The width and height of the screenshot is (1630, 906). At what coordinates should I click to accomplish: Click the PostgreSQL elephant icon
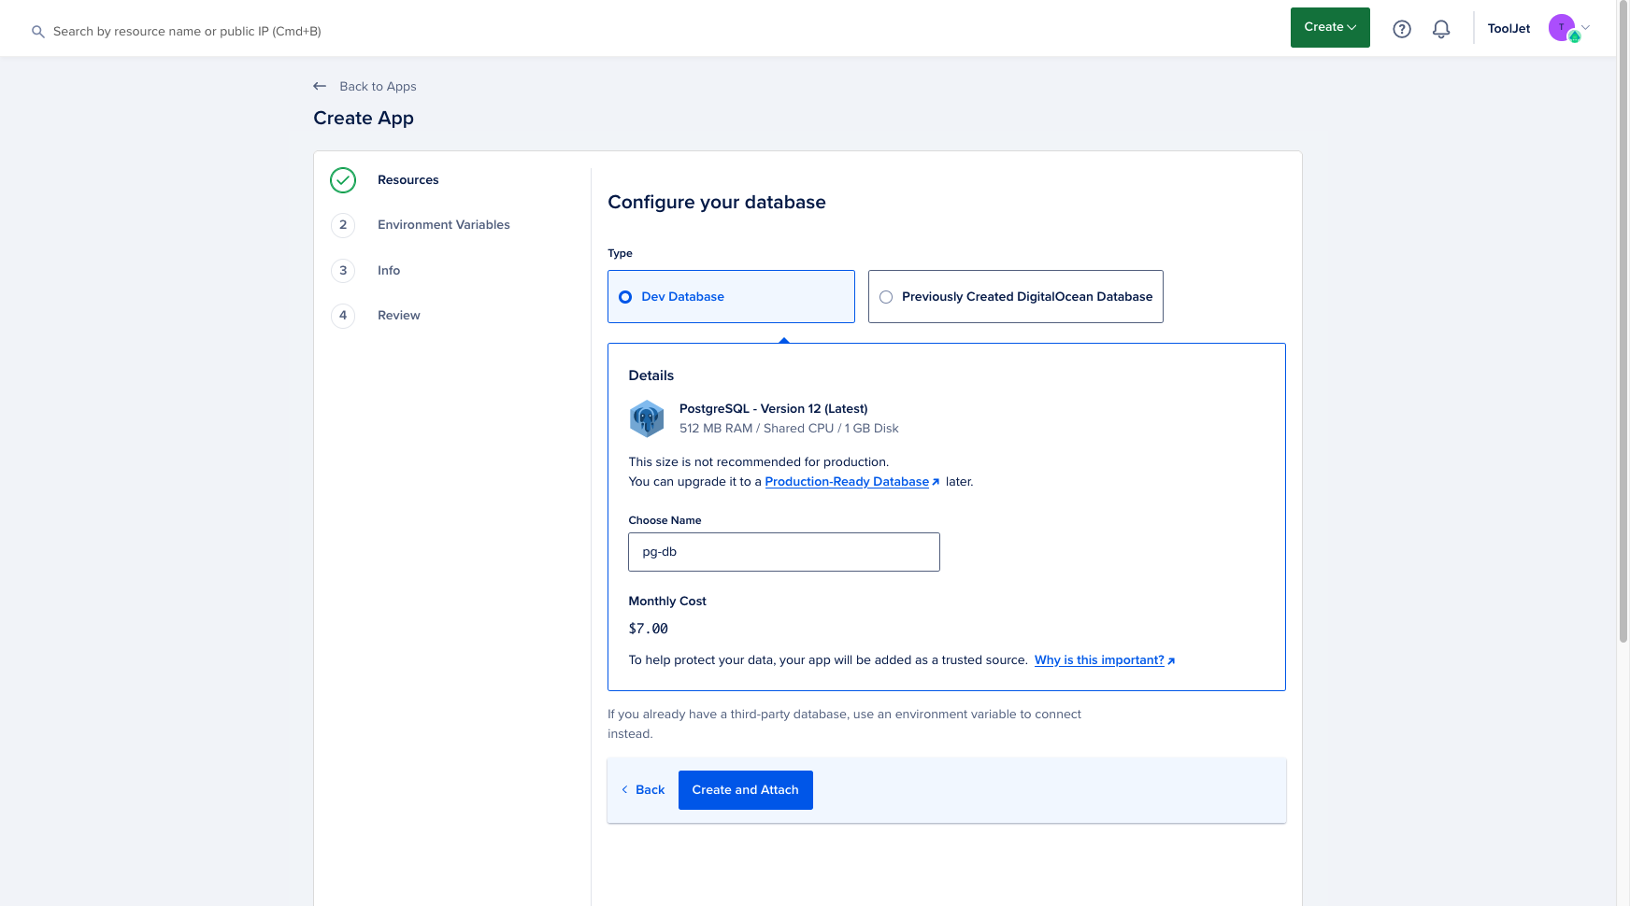pyautogui.click(x=647, y=418)
